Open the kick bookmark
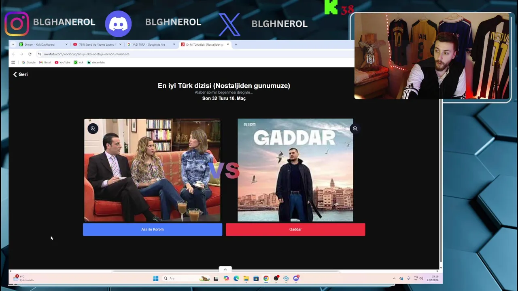 pyautogui.click(x=79, y=62)
